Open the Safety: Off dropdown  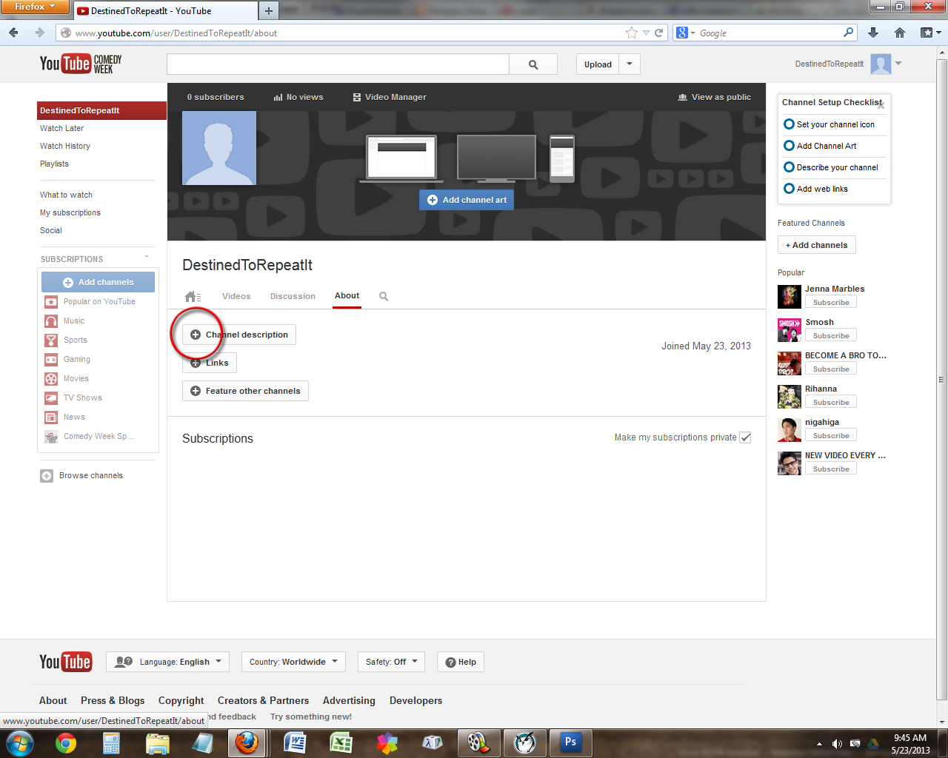pyautogui.click(x=391, y=662)
